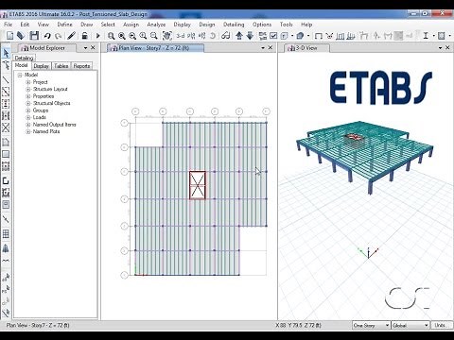Image resolution: width=454 pixels, height=340 pixels.
Task: Switch to the Reports tab
Action: pyautogui.click(x=81, y=66)
